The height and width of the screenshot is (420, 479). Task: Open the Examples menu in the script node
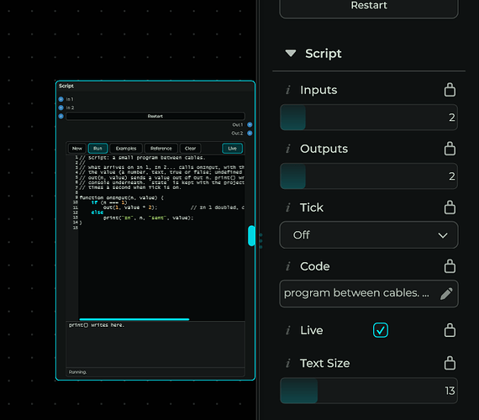coord(126,149)
